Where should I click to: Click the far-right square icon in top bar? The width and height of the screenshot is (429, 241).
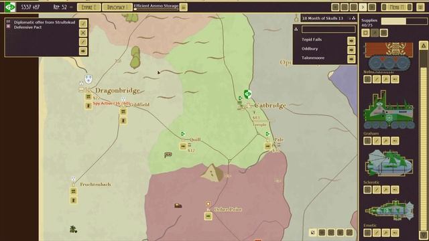[420, 7]
